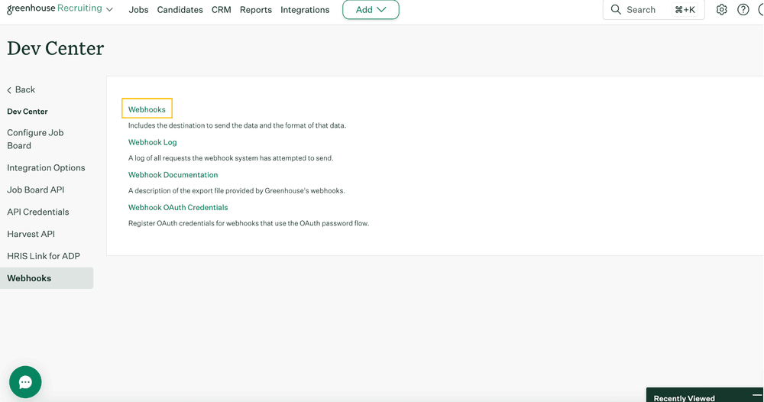Go to Jobs in top navigation

pyautogui.click(x=138, y=10)
